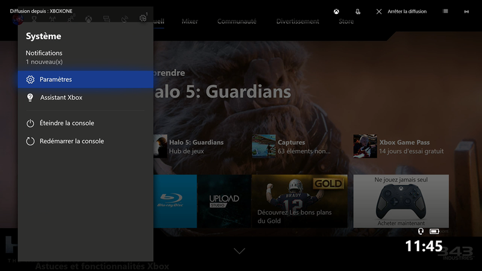Toggle full screen with the stretch icon
The width and height of the screenshot is (482, 271).
click(x=466, y=11)
